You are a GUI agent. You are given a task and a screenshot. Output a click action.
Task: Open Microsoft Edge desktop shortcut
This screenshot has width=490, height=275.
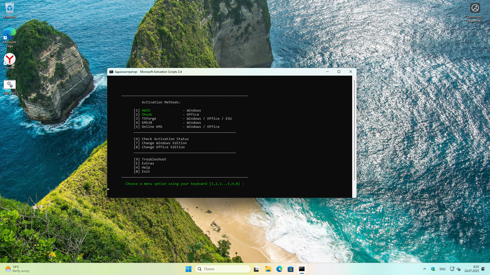(x=9, y=37)
